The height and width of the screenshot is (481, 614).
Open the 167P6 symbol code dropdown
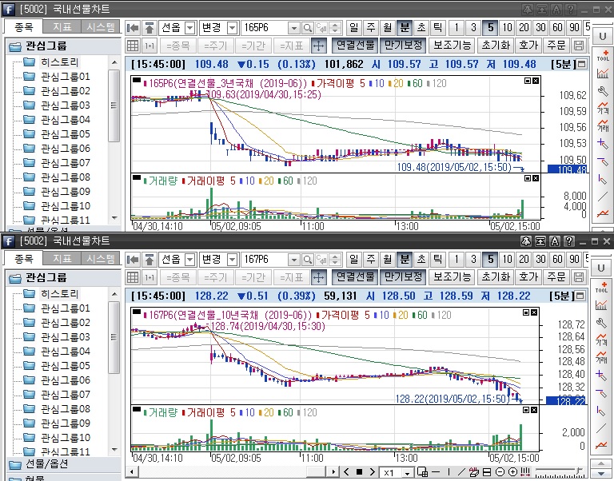click(293, 260)
